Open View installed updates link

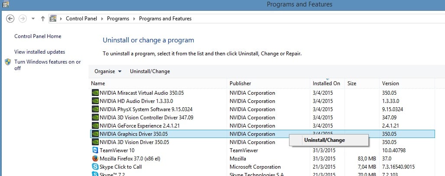[x=40, y=52]
